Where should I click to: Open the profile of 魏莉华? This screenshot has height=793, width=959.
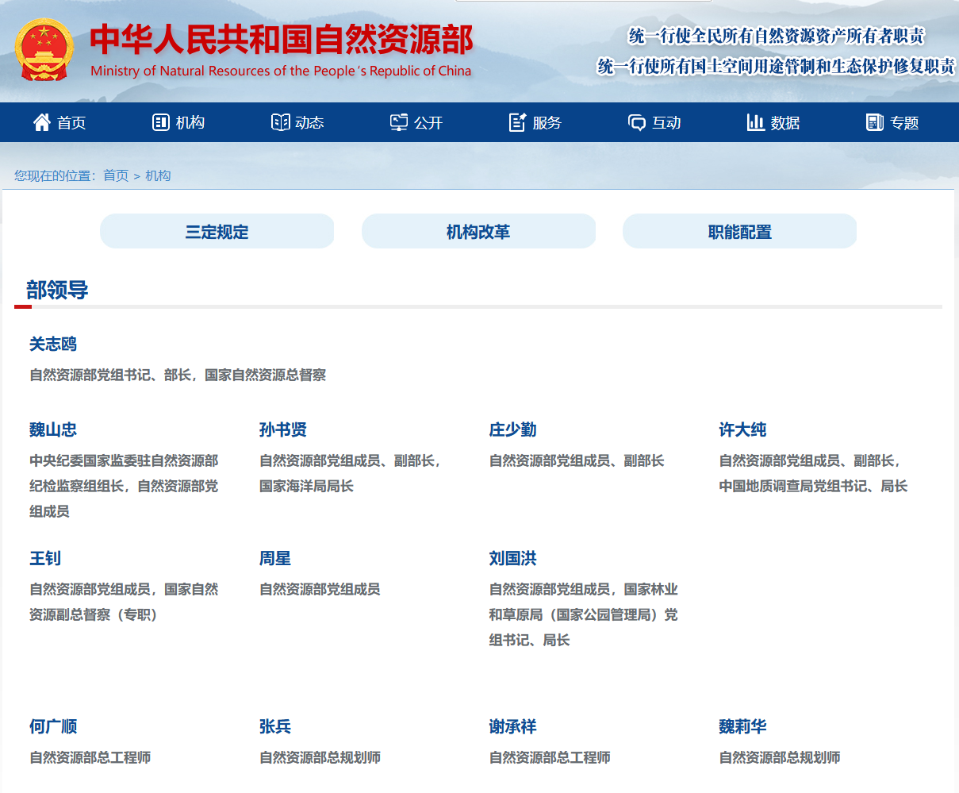(743, 726)
